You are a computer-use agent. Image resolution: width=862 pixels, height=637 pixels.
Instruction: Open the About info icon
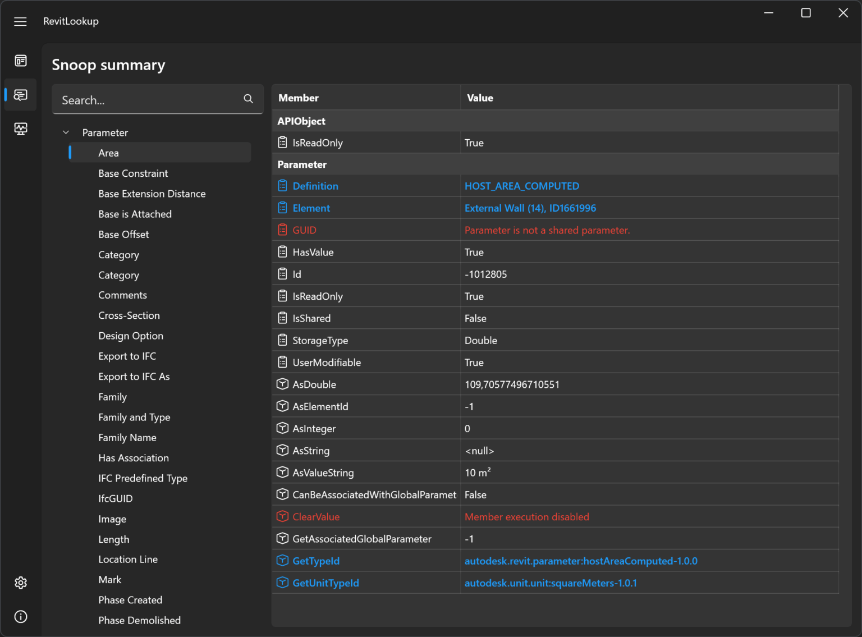coord(21,617)
